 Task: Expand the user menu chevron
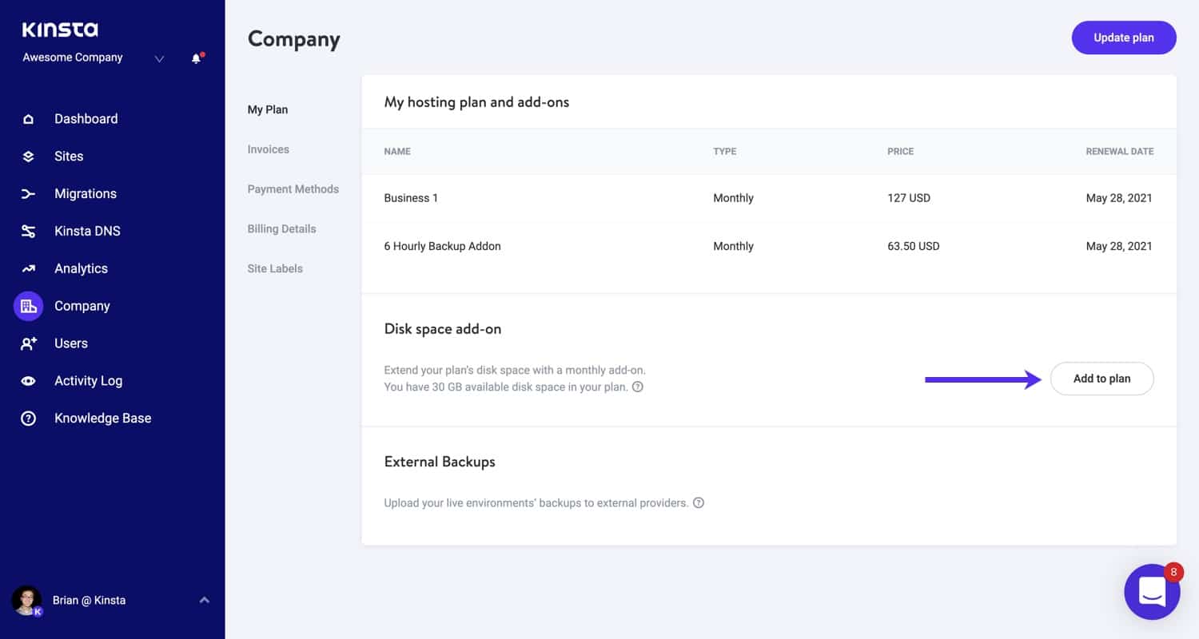pyautogui.click(x=205, y=600)
